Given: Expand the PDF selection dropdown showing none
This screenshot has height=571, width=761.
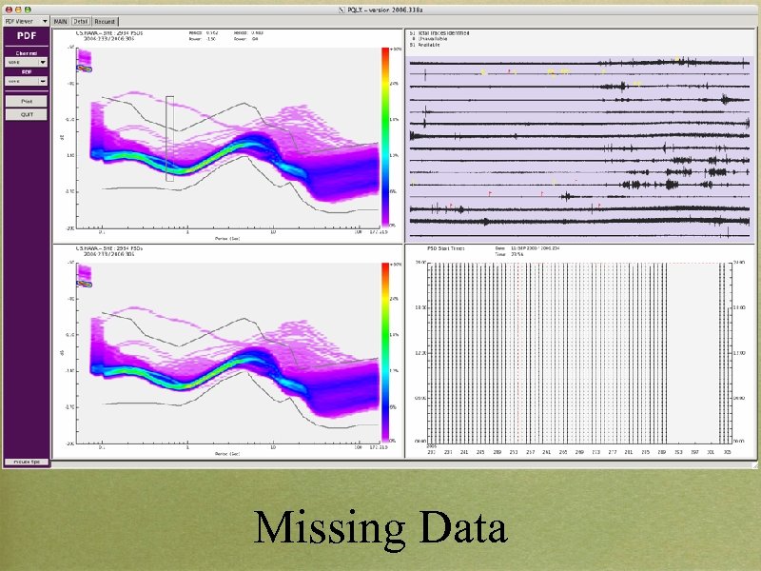Looking at the screenshot, I should [26, 81].
